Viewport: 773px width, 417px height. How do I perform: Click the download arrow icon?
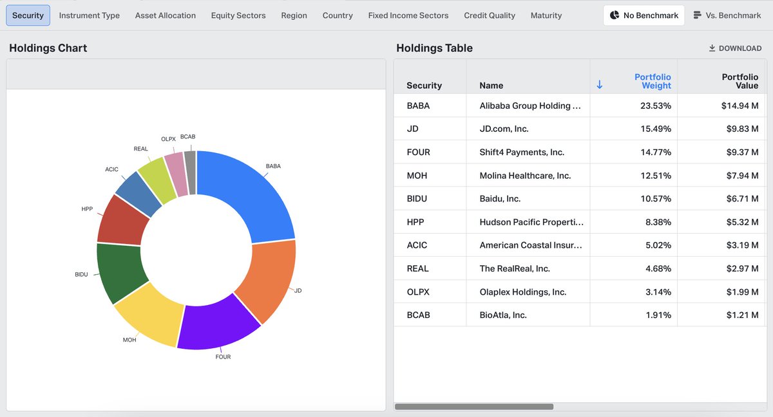pyautogui.click(x=712, y=48)
